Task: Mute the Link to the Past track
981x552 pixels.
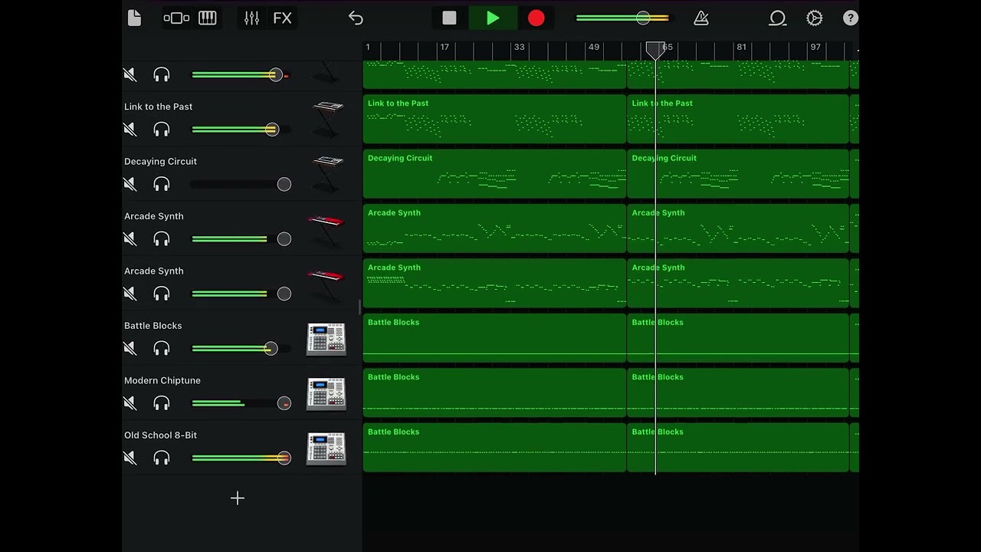Action: [x=130, y=130]
